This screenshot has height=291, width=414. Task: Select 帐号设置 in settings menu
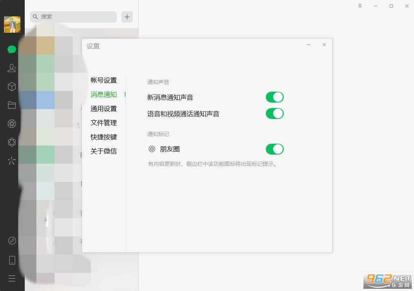point(104,80)
